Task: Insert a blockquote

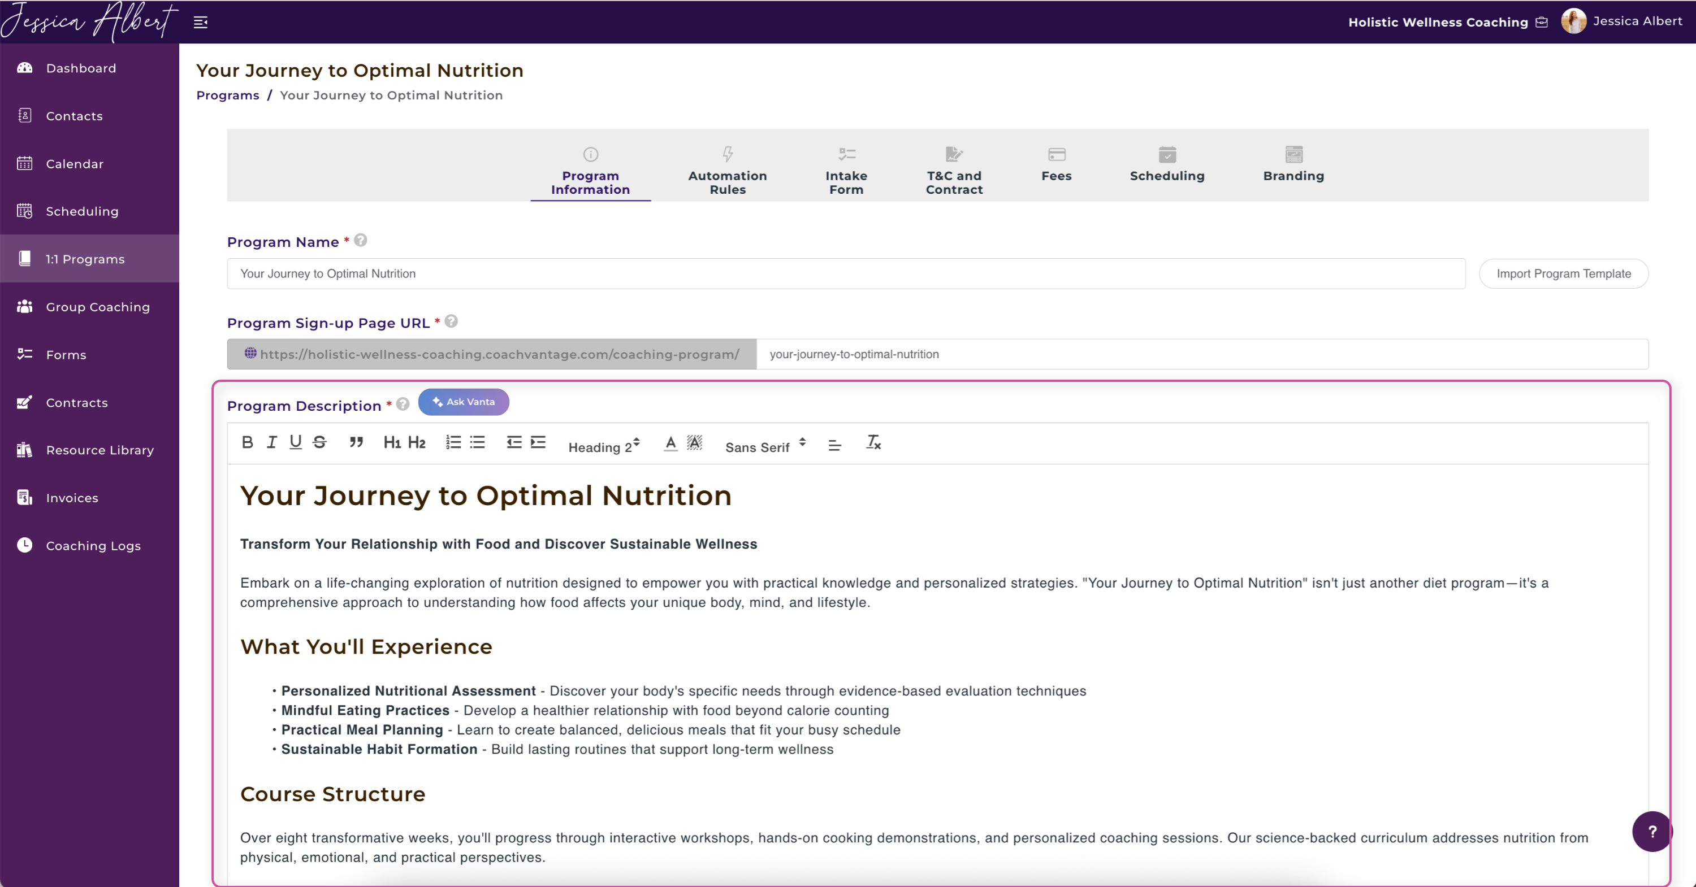Action: [x=356, y=443]
